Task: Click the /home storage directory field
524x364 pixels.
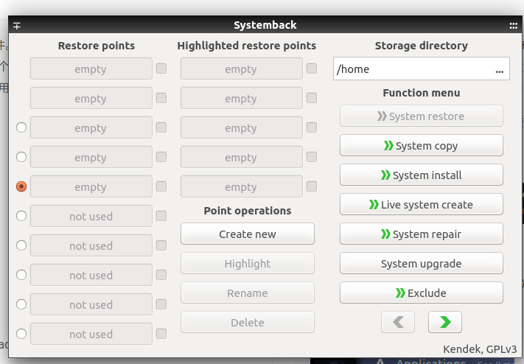Action: 413,70
